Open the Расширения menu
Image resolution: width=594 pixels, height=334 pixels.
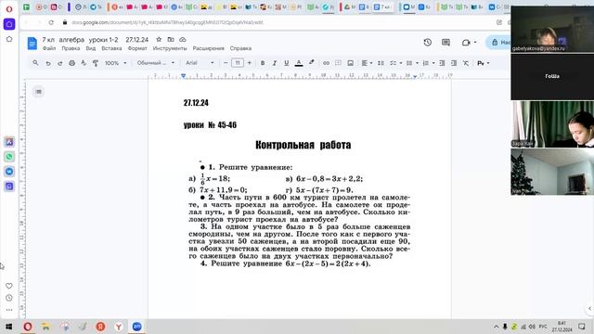coord(209,48)
